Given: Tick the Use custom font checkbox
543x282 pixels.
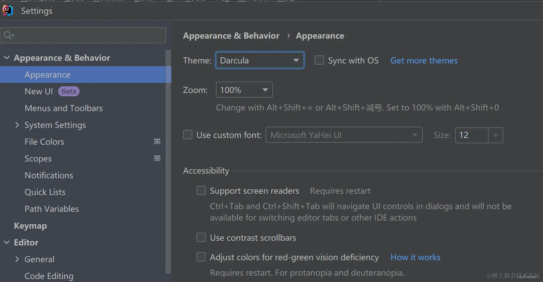Looking at the screenshot, I should [188, 135].
